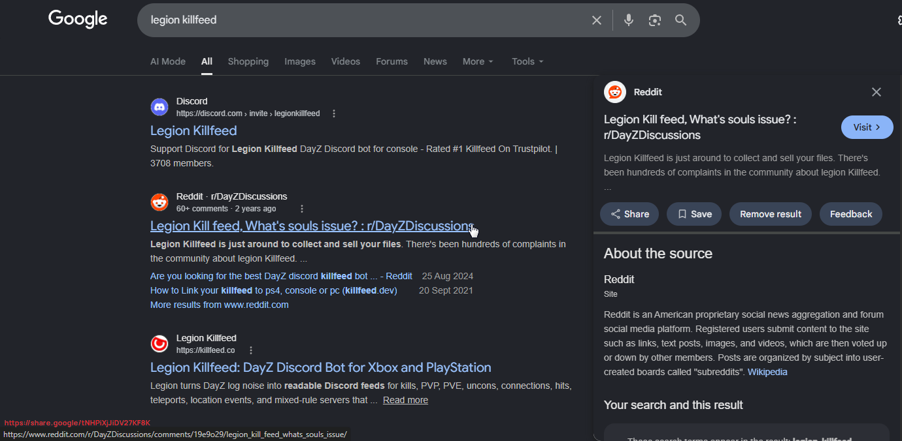902x441 pixels.
Task: Open the 'Legion Killfeed' Discord result title
Action: [193, 130]
